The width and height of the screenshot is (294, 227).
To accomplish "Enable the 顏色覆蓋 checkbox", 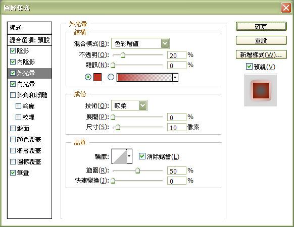I will point(13,139).
